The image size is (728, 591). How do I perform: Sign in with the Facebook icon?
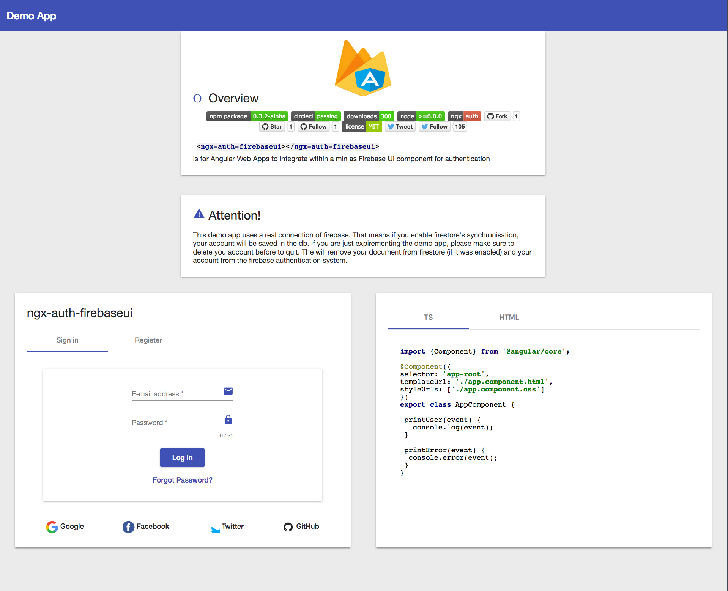click(x=128, y=527)
